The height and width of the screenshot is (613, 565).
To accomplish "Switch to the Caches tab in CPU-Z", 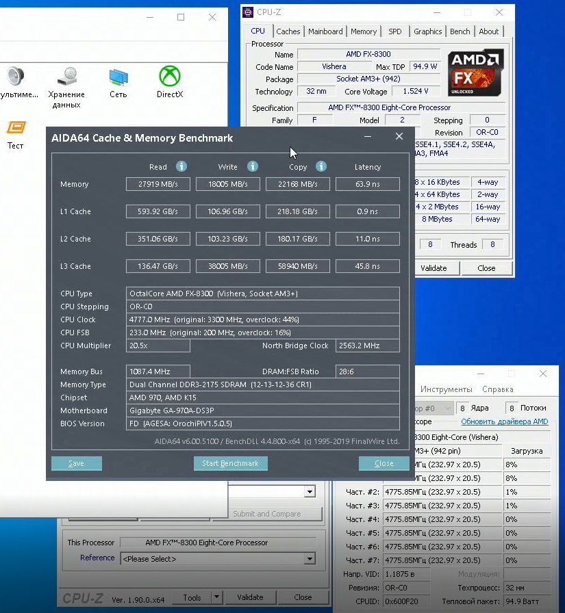I will point(288,31).
